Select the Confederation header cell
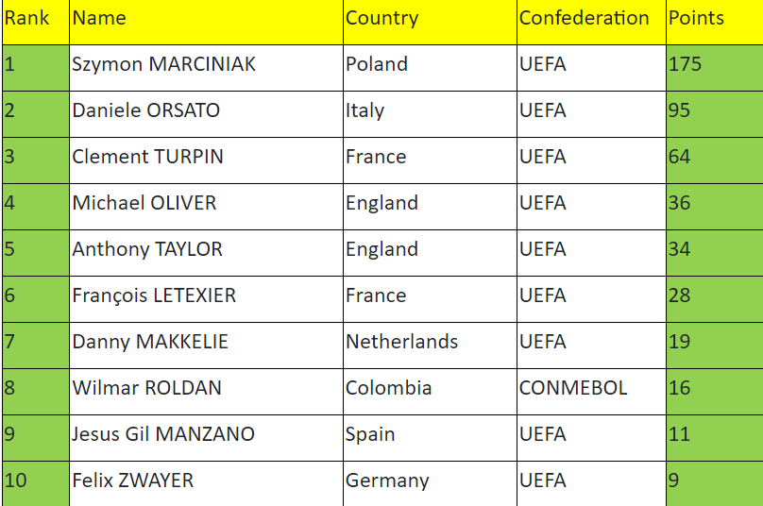The height and width of the screenshot is (506, 763). pos(591,22)
